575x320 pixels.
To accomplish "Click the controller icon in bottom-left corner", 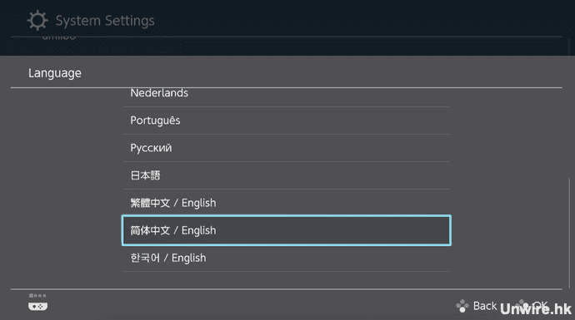I will tap(37, 306).
